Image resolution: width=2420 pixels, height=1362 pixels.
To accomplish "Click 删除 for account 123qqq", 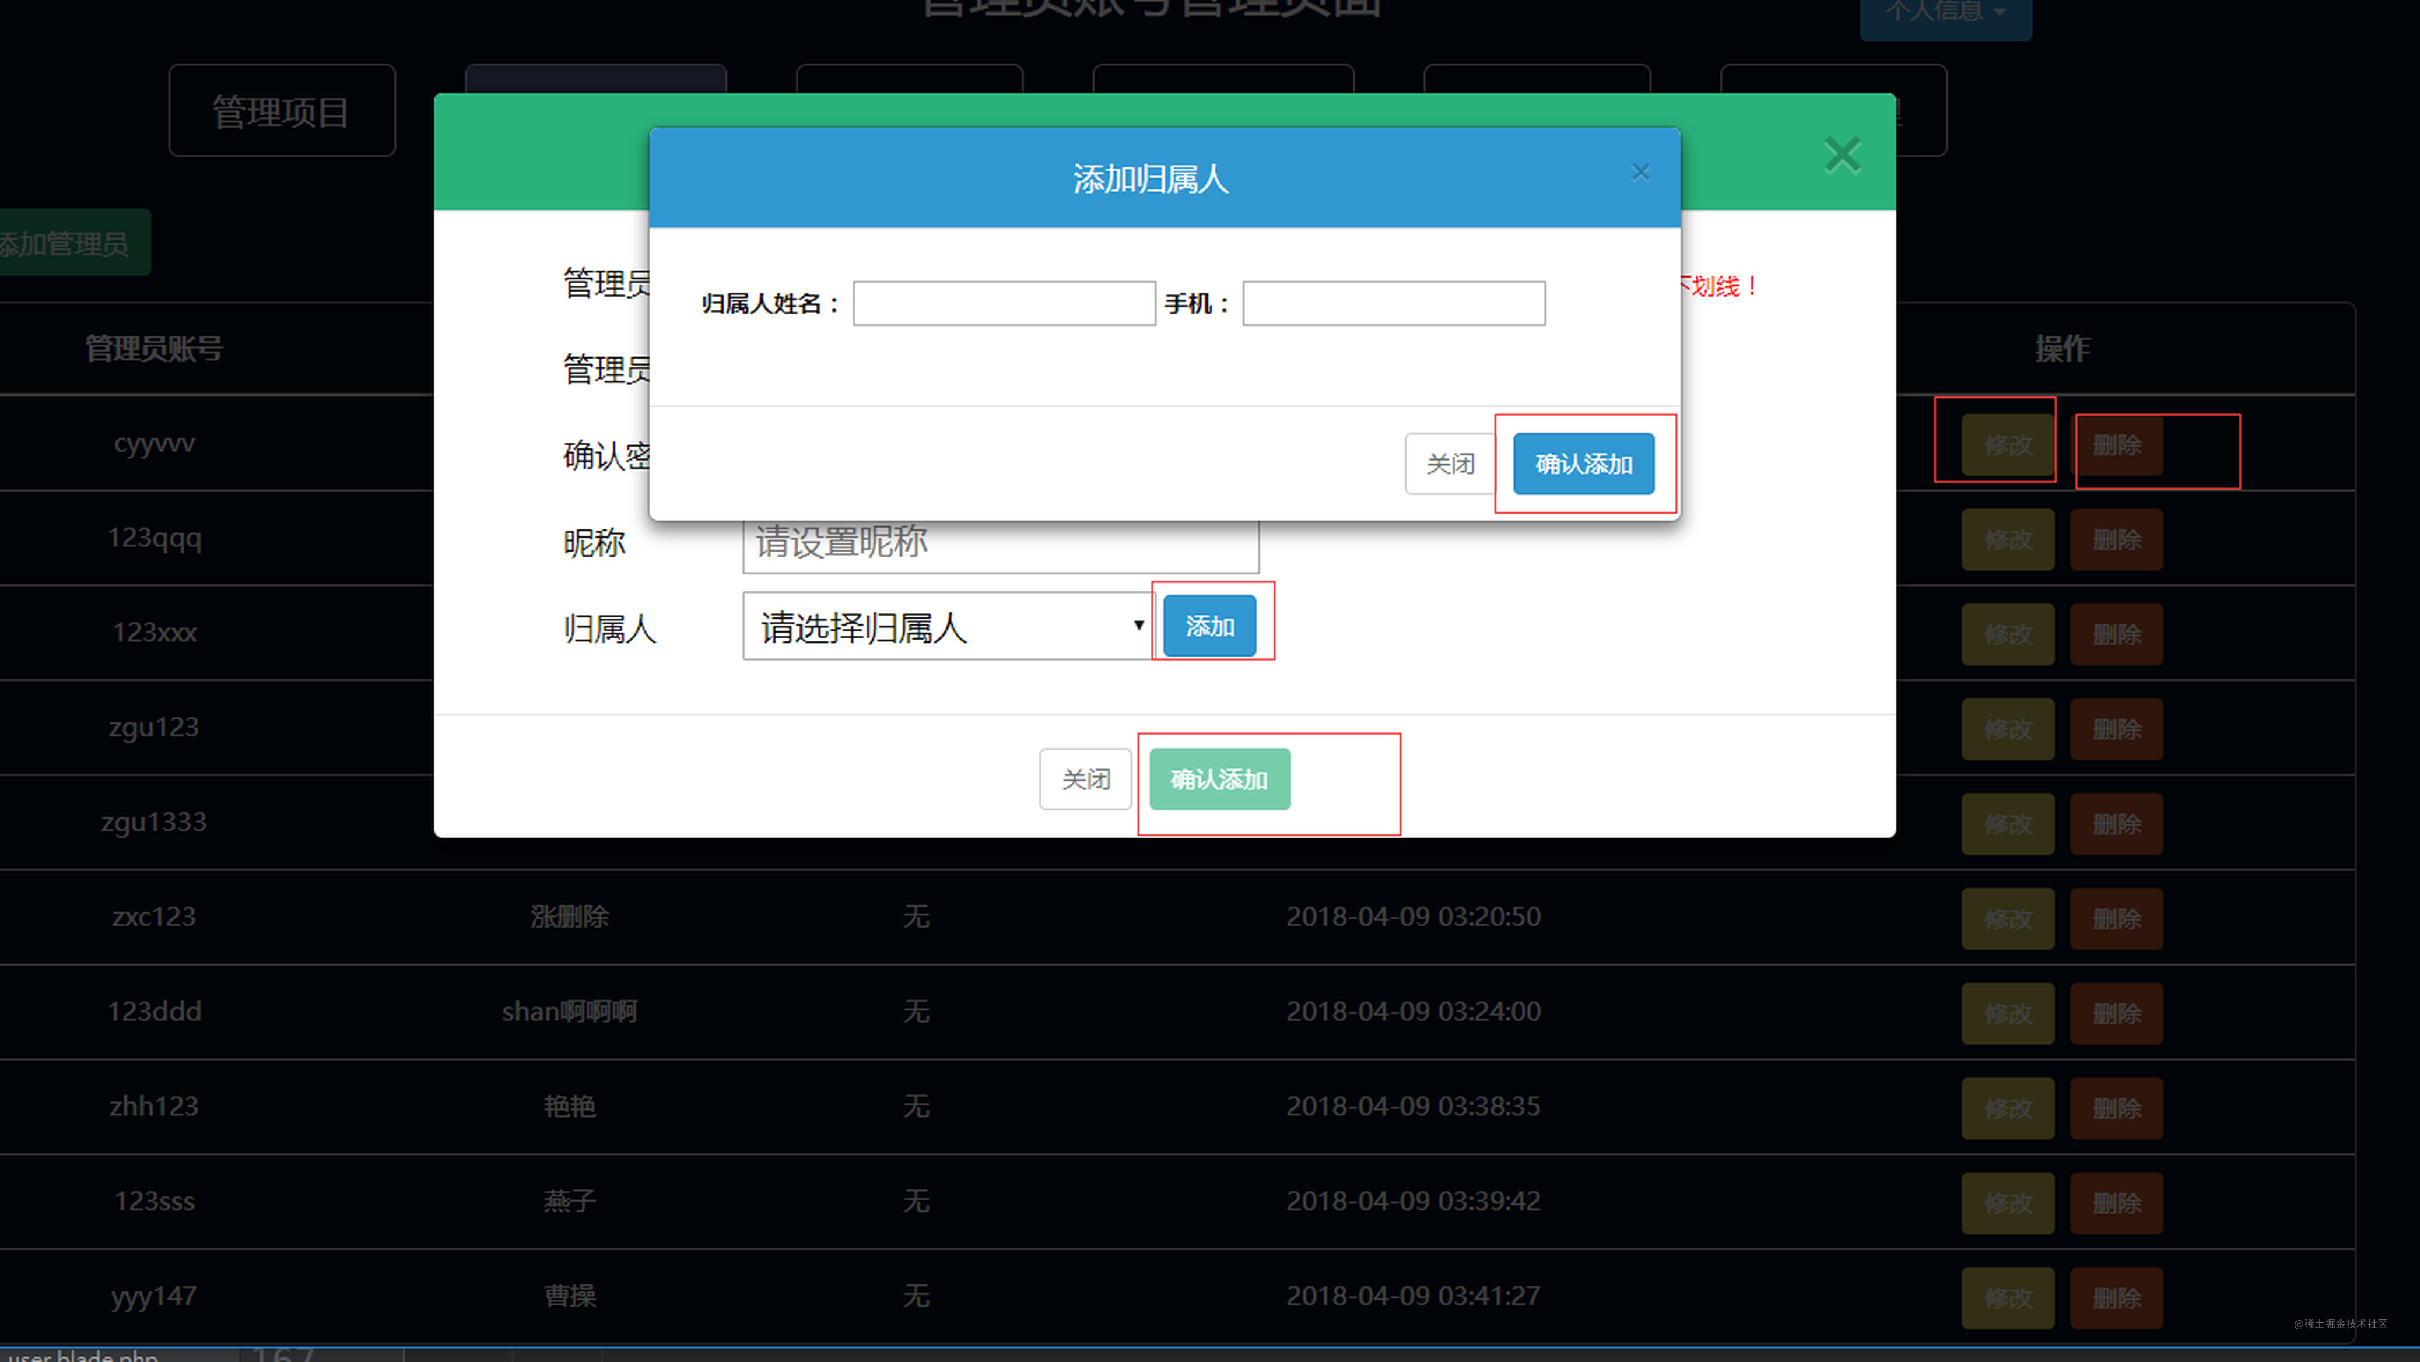I will pyautogui.click(x=2117, y=540).
